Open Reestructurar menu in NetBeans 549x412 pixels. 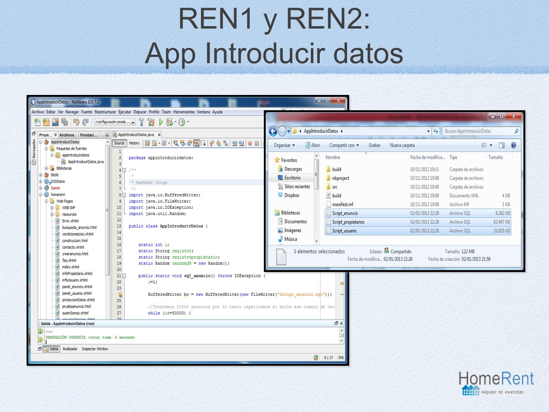click(x=105, y=112)
